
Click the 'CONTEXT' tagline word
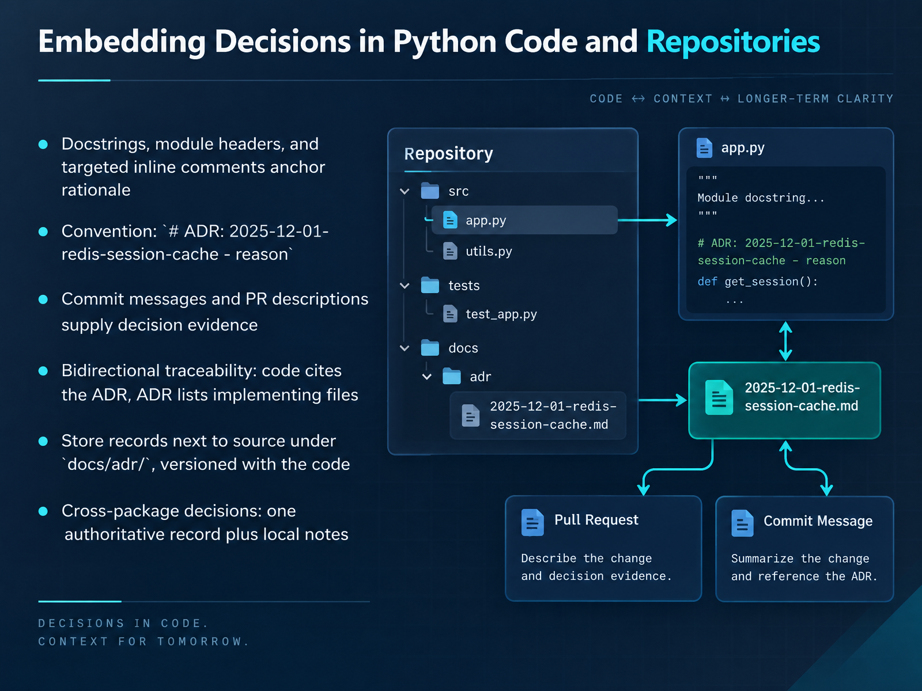click(x=683, y=98)
